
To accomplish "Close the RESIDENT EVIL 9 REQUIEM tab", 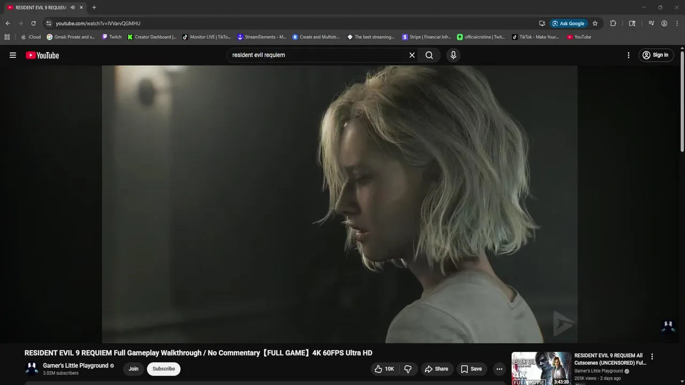I will pyautogui.click(x=81, y=7).
